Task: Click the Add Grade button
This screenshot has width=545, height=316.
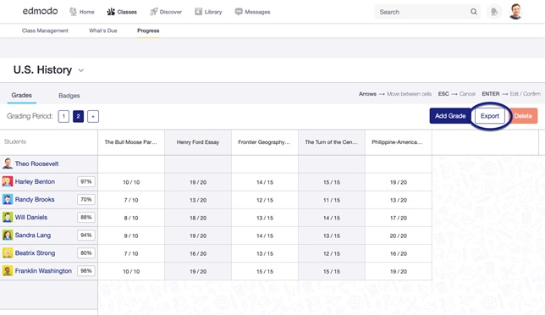Action: (x=450, y=116)
